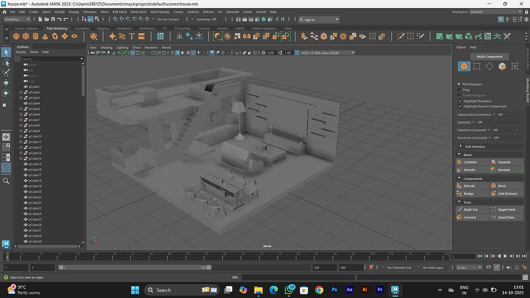Image resolution: width=530 pixels, height=298 pixels.
Task: Click the Target Weld button
Action: (x=506, y=209)
